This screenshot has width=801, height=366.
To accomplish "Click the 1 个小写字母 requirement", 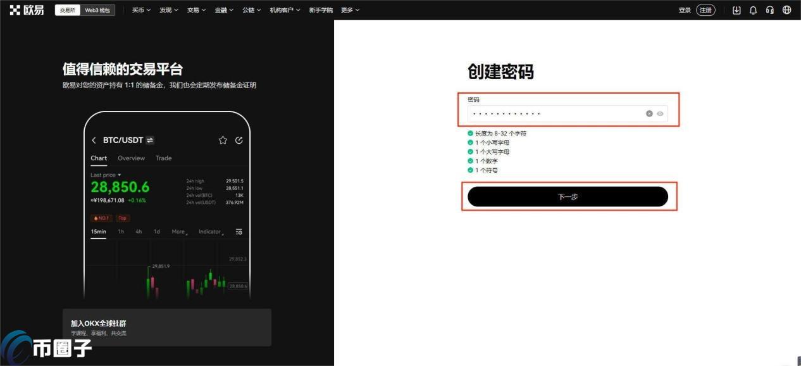I will (492, 142).
